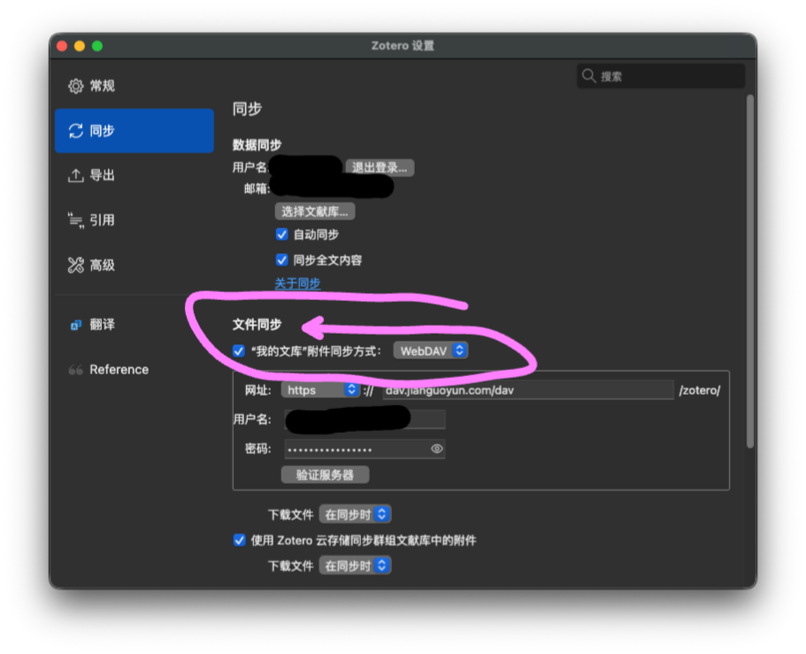This screenshot has width=806, height=654.
Task: Click the 验证服务器 verify server button
Action: (x=325, y=474)
